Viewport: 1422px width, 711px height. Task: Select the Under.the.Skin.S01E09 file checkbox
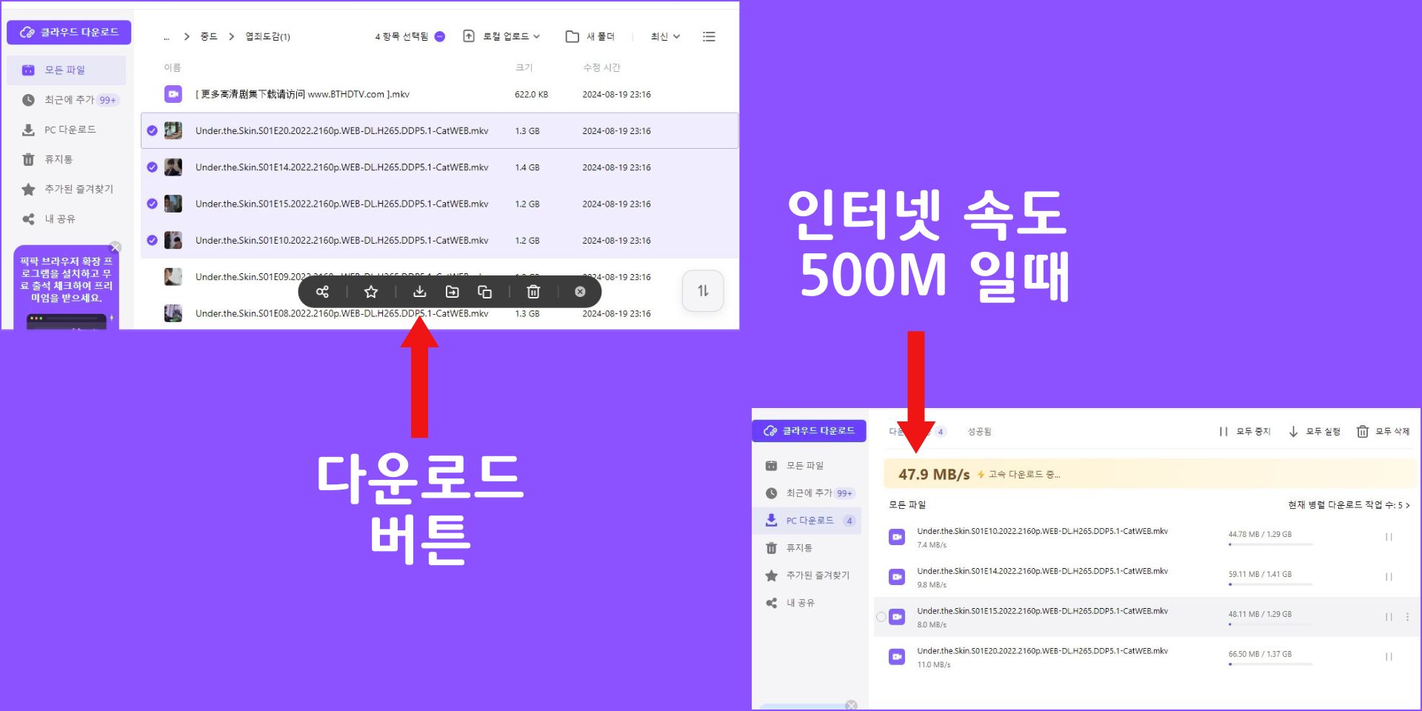pos(153,277)
